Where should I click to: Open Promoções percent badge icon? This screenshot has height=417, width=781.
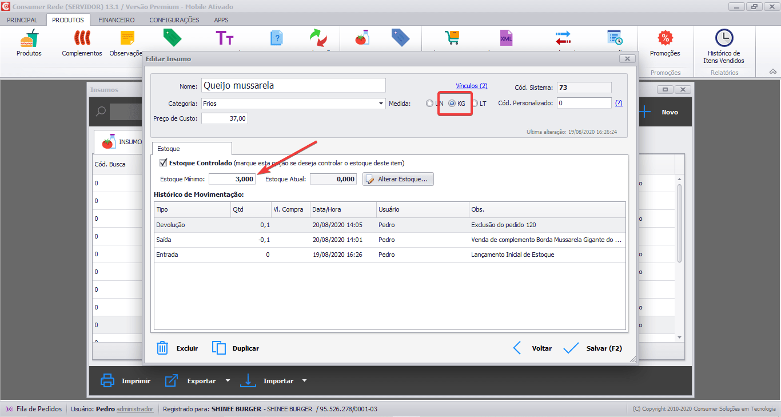coord(665,38)
